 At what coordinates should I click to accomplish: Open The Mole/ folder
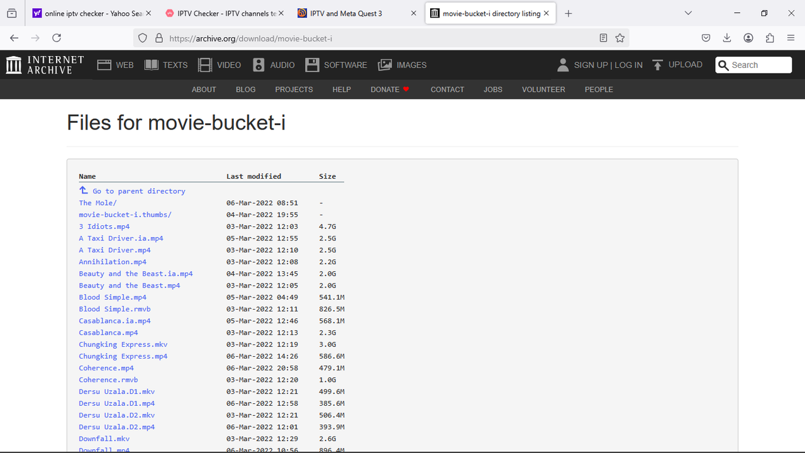(98, 203)
